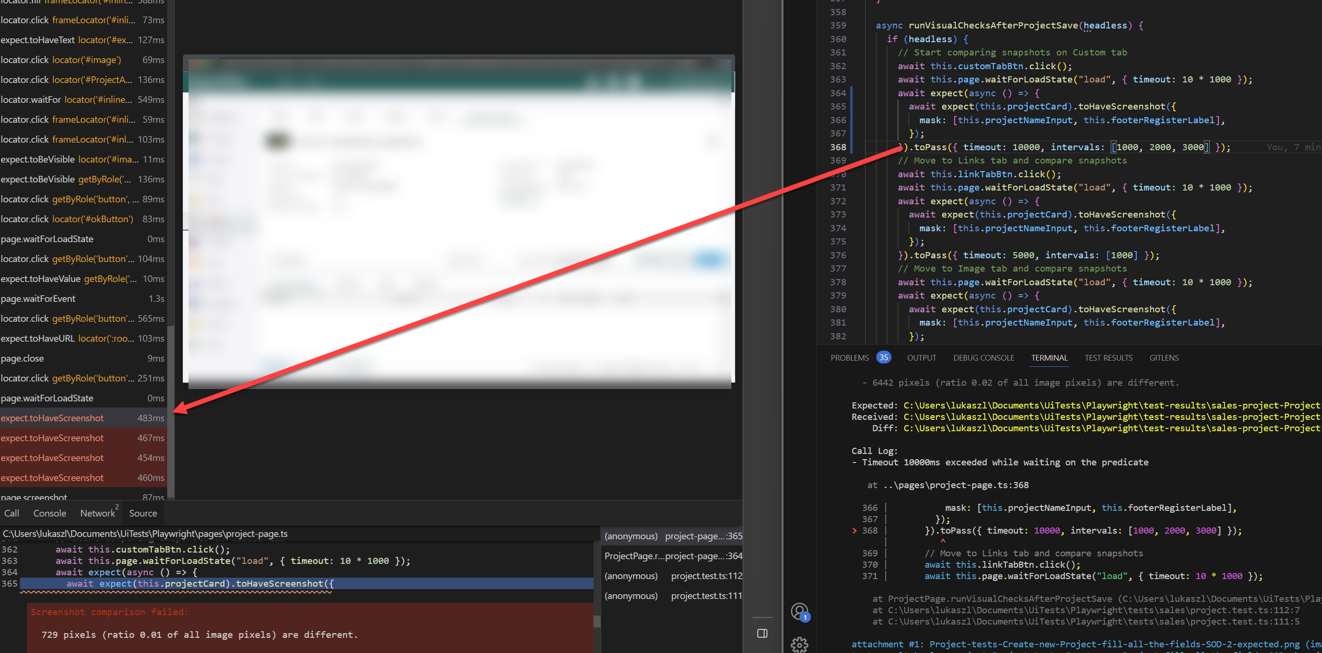Switch to the Call tab in the trace viewer
The image size is (1322, 653).
point(11,513)
